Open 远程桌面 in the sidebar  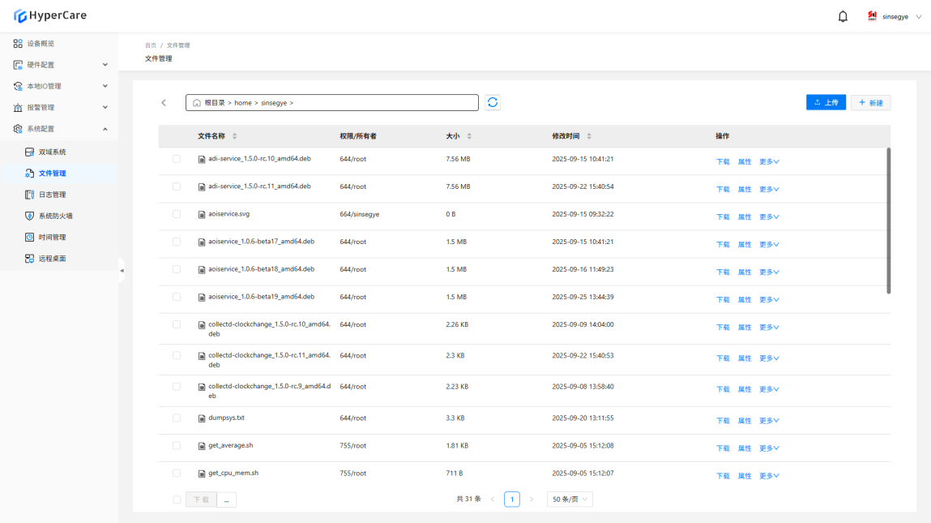(x=52, y=259)
